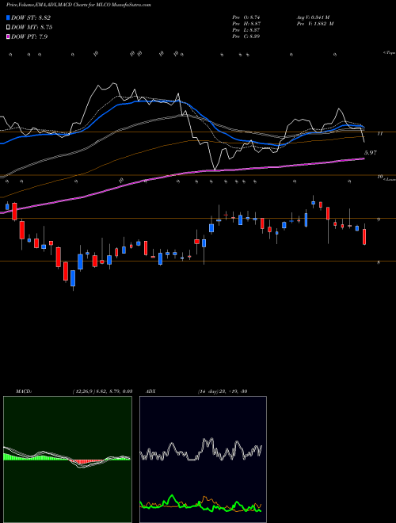Click the blue DOW ST legend swatch
The width and height of the screenshot is (396, 523).
(x=8, y=17)
